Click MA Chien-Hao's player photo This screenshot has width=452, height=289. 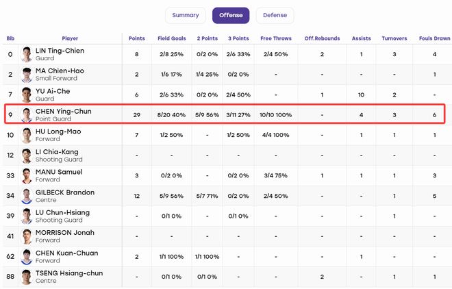pyautogui.click(x=27, y=75)
